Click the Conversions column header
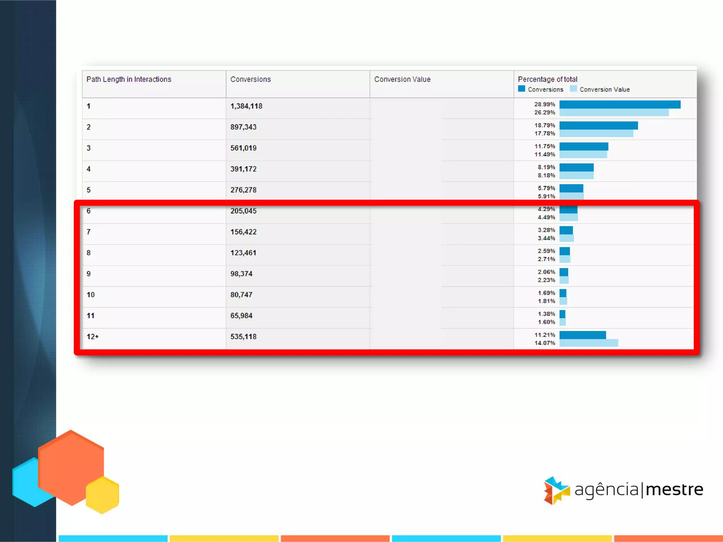 tap(251, 79)
